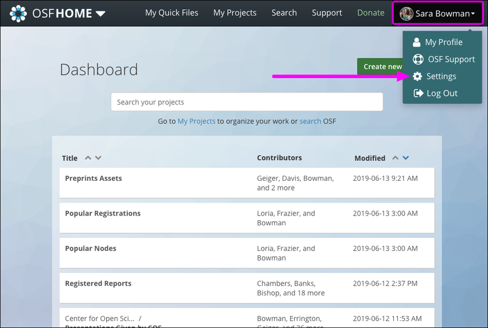
Task: Sort Modified descending with blue chevron
Action: 406,157
